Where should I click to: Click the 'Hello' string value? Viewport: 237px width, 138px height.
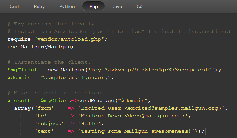[x=90, y=124]
